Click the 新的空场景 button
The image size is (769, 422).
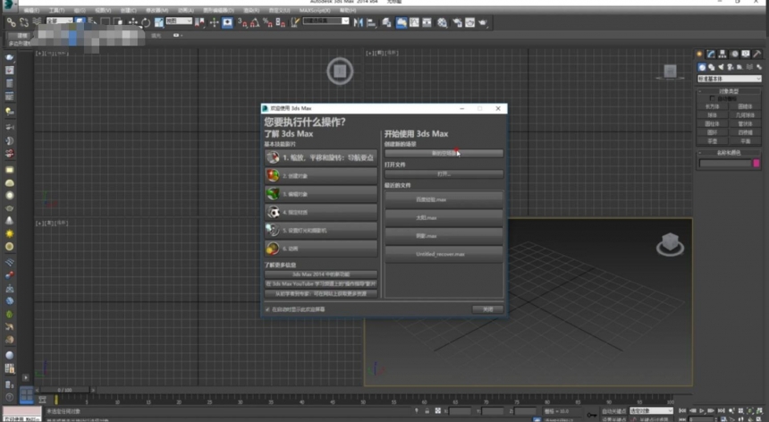click(x=444, y=154)
